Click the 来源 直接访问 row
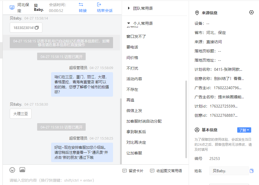 point(208,42)
